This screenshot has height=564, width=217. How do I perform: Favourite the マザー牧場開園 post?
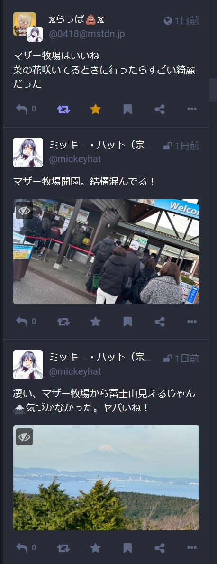(x=95, y=321)
